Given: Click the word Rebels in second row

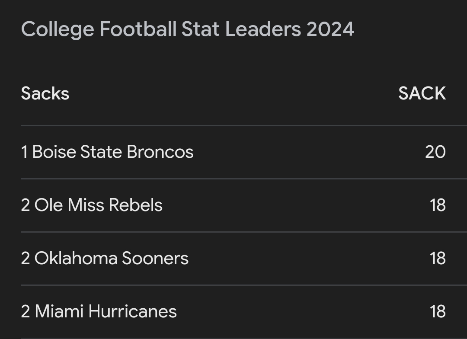Looking at the screenshot, I should point(135,205).
